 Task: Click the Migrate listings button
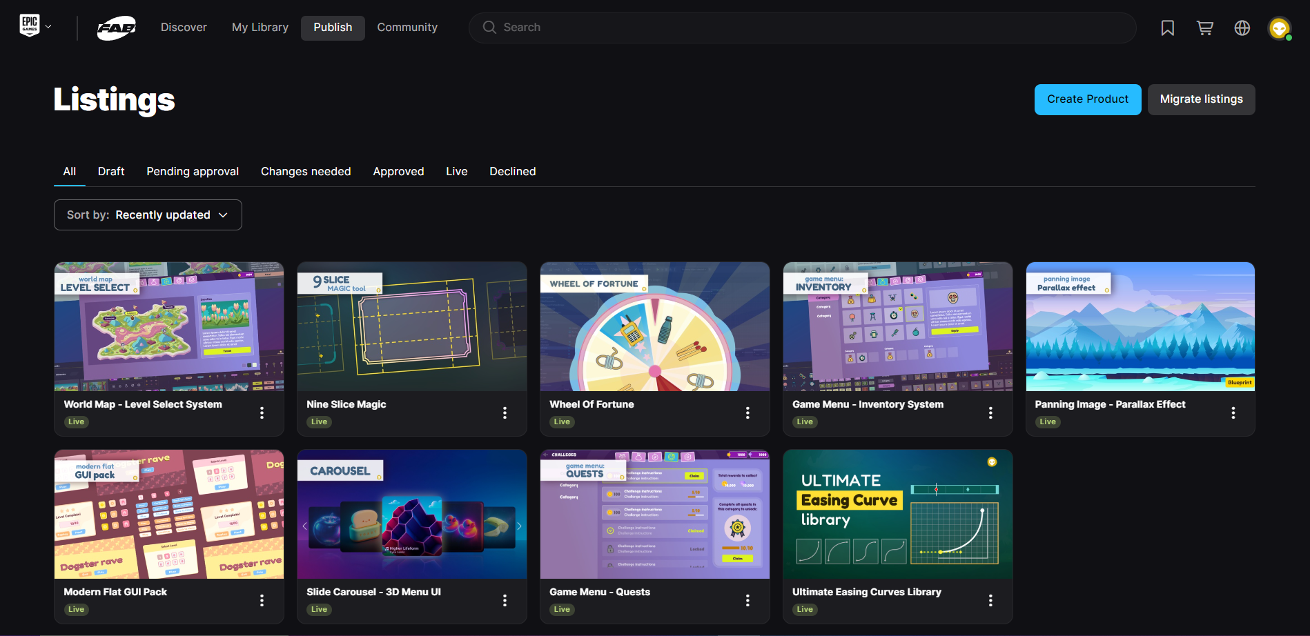tap(1201, 99)
